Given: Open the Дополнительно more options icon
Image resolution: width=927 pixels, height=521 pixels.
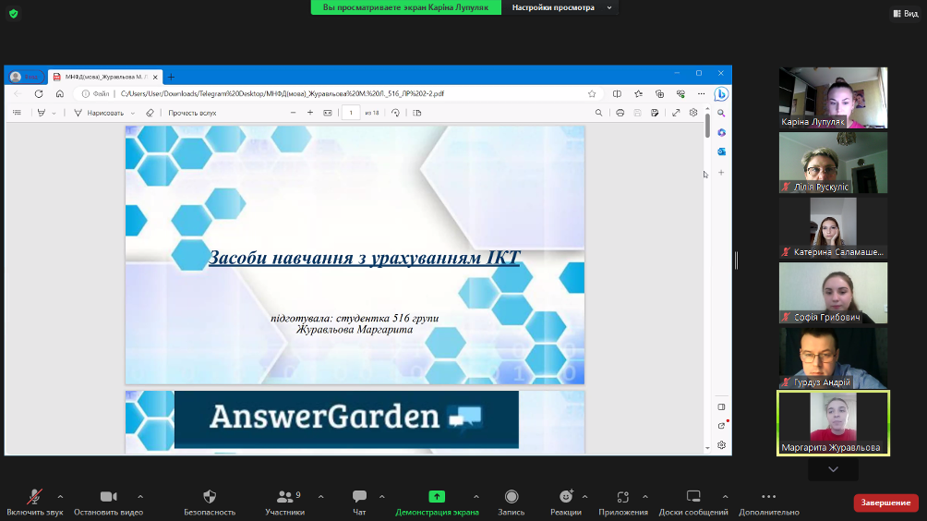Looking at the screenshot, I should point(768,497).
